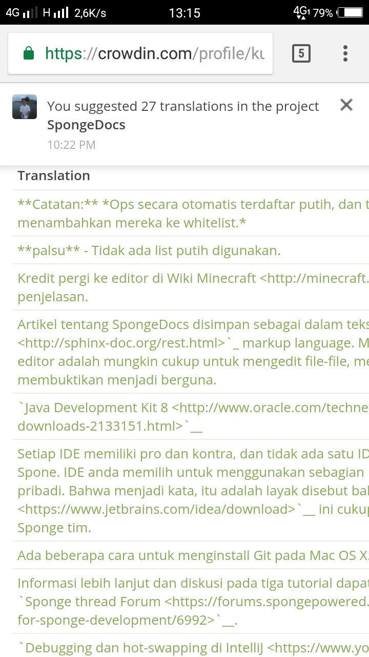Tap the 2,6K/s network speed indicator

(x=90, y=13)
